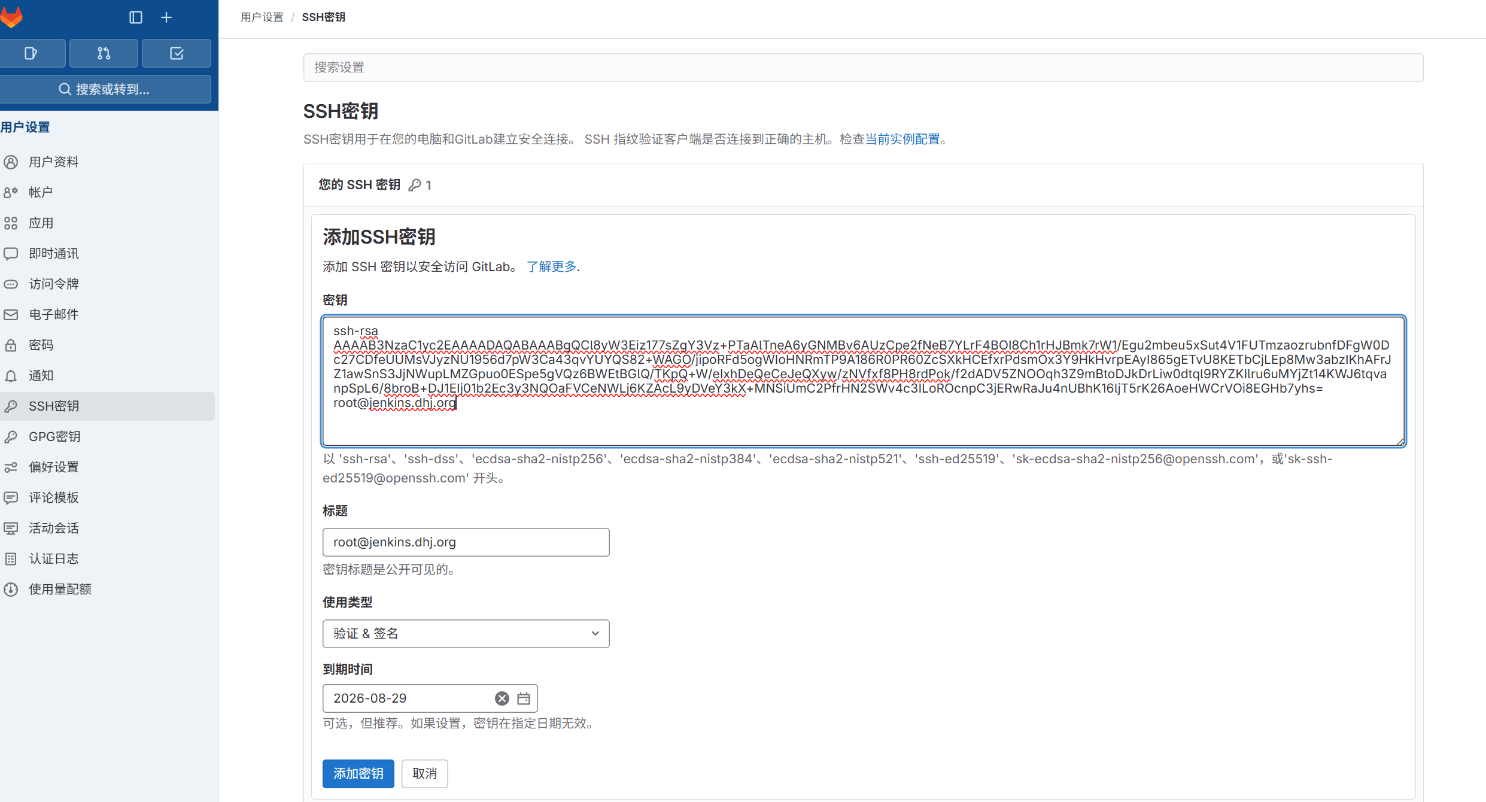Click the 取消 cancel button
The height and width of the screenshot is (802, 1486).
424,774
